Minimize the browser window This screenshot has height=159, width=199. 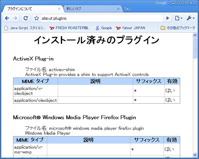coord(173,3)
